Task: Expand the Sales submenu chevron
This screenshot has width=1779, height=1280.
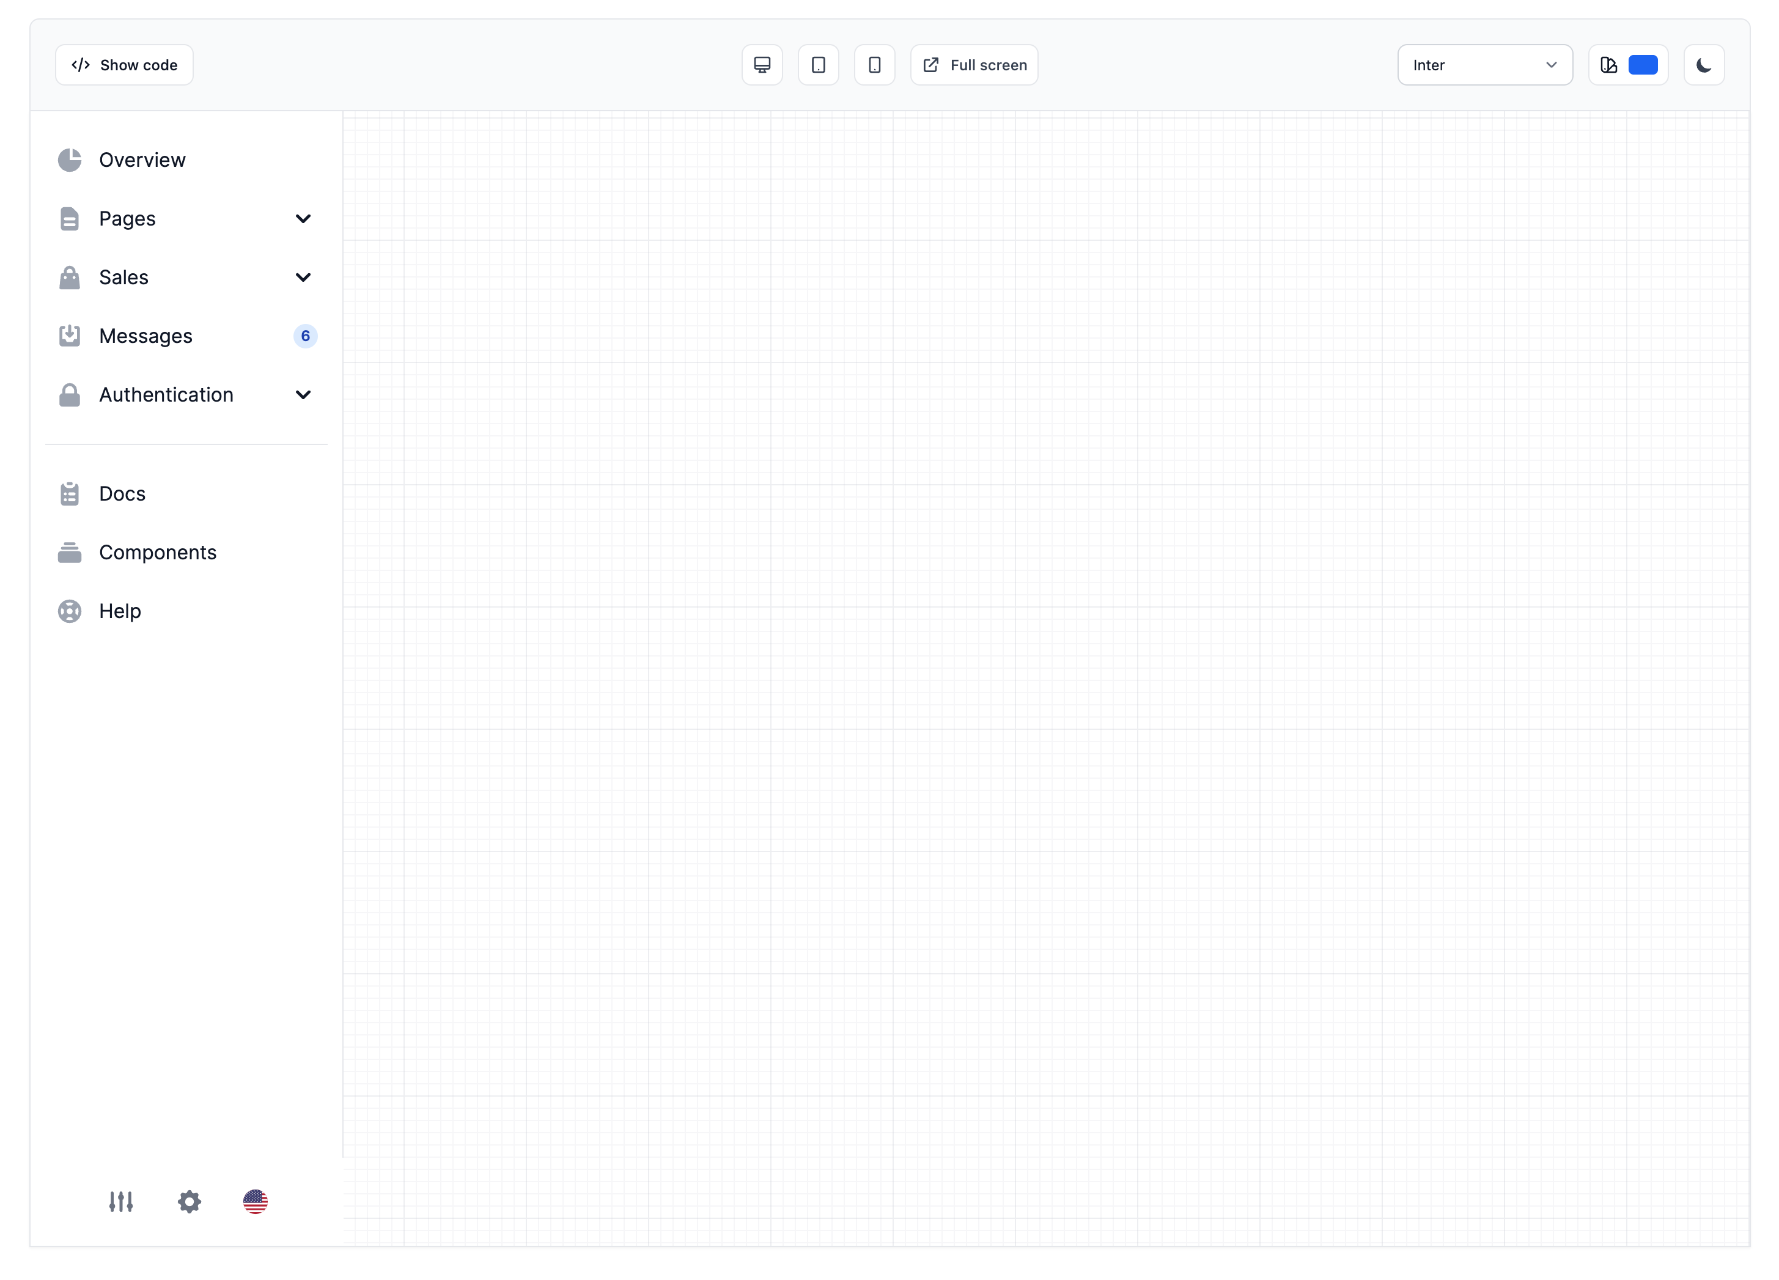Action: pos(303,278)
